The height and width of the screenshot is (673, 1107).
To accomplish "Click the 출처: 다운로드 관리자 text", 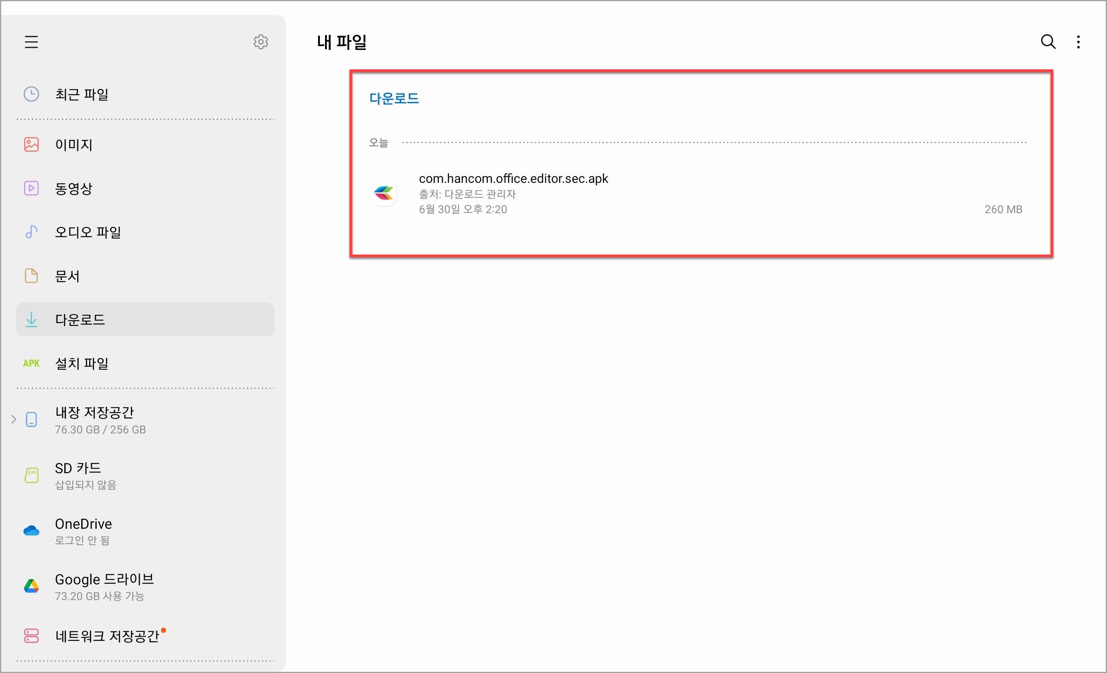I will tap(467, 194).
